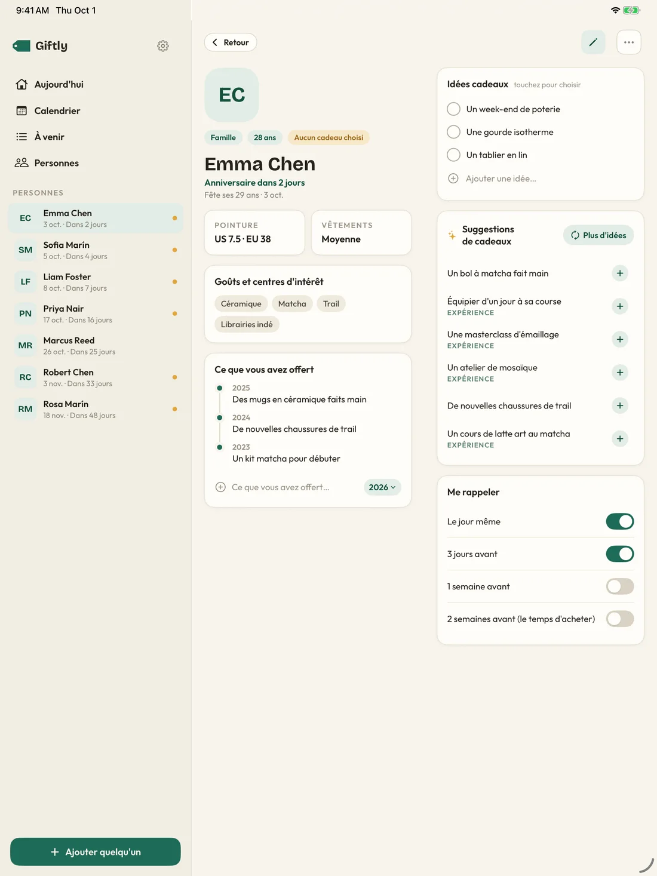The image size is (657, 876).
Task: Click the SM avatar for Sofia Marín
Action: click(x=25, y=250)
